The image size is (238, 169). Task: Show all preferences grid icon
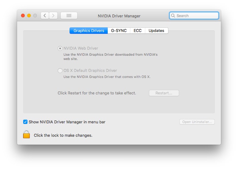(x=69, y=16)
